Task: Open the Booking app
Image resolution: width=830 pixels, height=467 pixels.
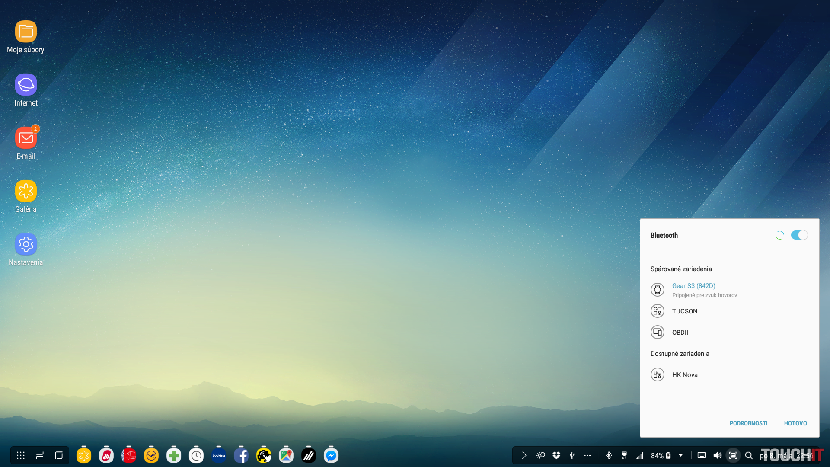Action: coord(219,455)
